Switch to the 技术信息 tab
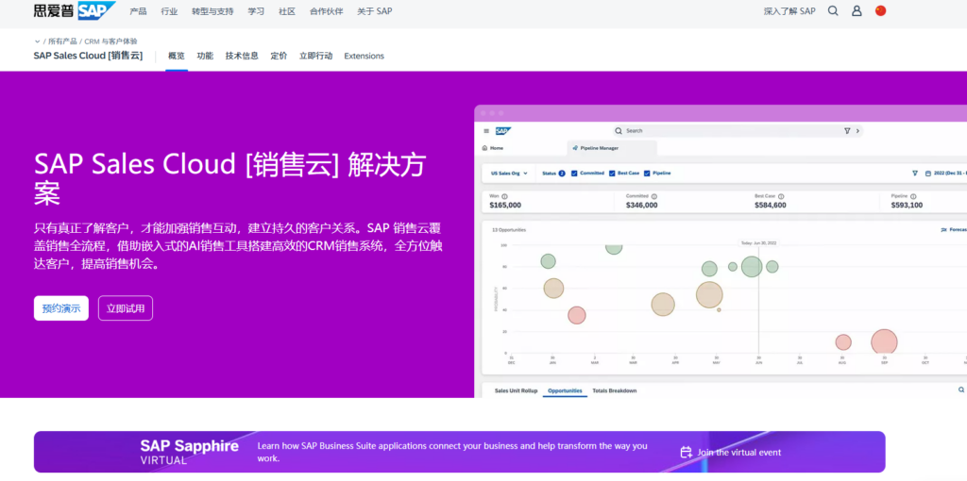Screen dimensions: 967x481 tap(242, 56)
